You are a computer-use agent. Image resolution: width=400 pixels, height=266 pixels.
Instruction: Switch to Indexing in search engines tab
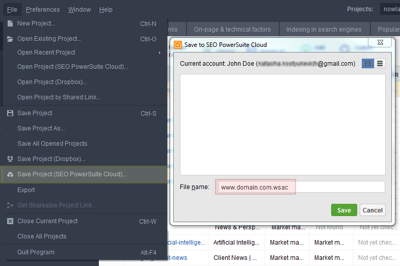coord(324,30)
